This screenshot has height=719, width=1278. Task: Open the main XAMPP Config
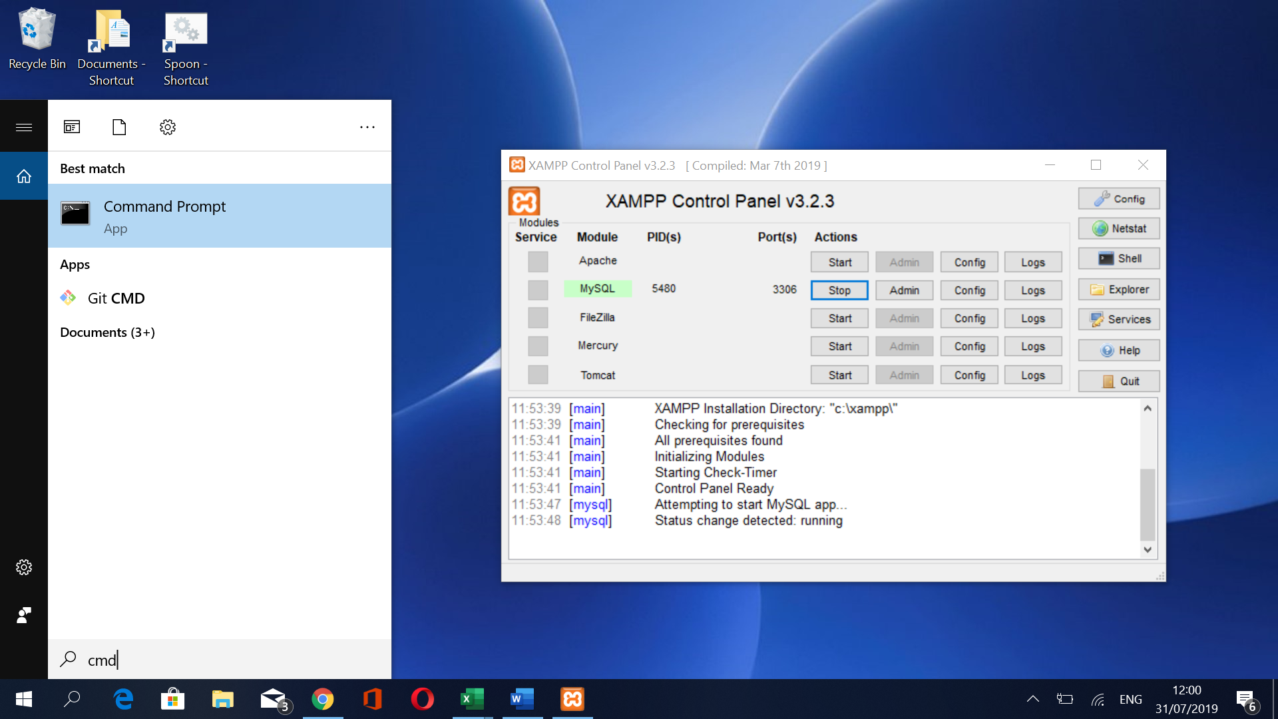tap(1118, 198)
